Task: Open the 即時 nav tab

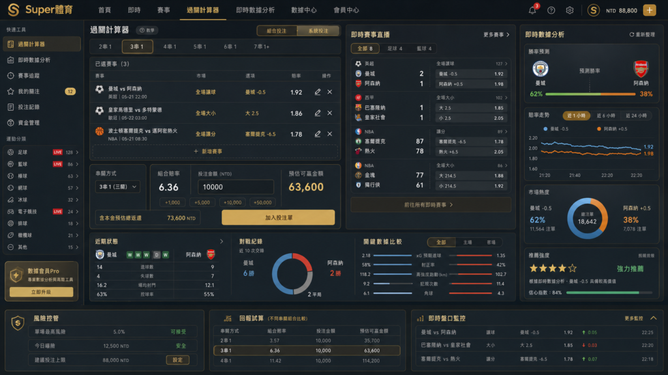Action: click(x=134, y=10)
